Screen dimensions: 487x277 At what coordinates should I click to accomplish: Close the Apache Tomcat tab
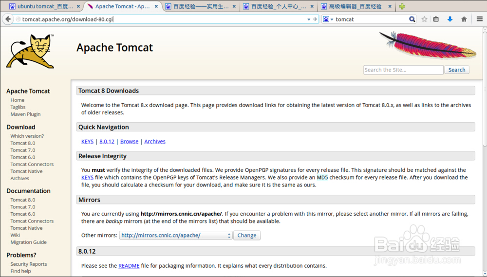(156, 6)
